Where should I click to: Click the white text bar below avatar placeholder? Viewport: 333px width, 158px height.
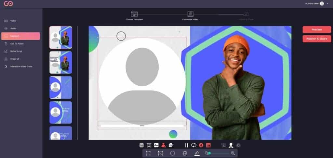142,126
